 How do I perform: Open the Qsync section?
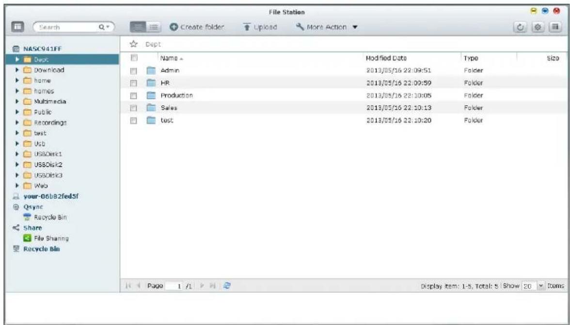pos(33,207)
